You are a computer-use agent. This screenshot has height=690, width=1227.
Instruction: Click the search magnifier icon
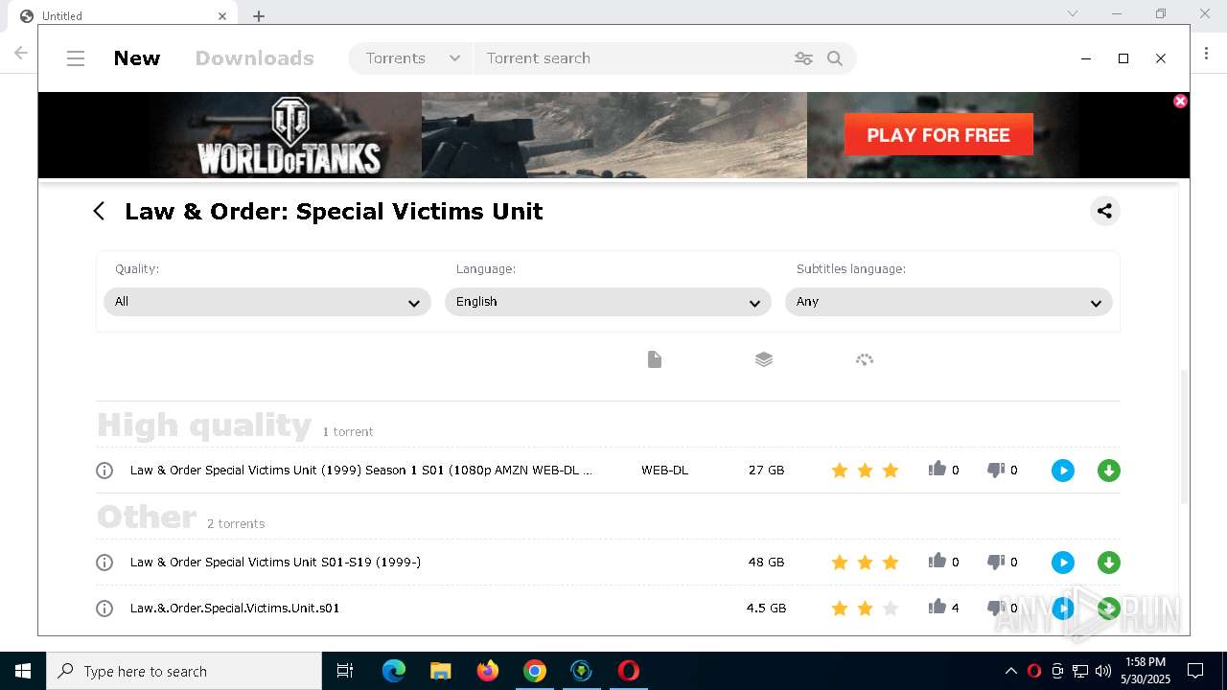coord(835,58)
